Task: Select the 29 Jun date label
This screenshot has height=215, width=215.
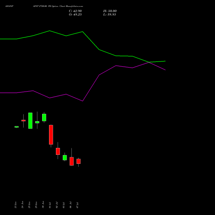Action: tap(36, 205)
